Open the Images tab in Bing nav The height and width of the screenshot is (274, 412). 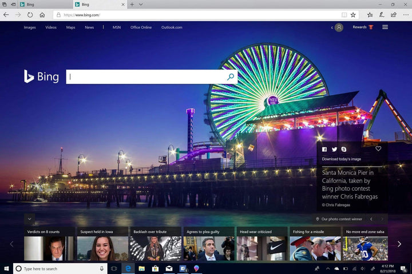[30, 27]
